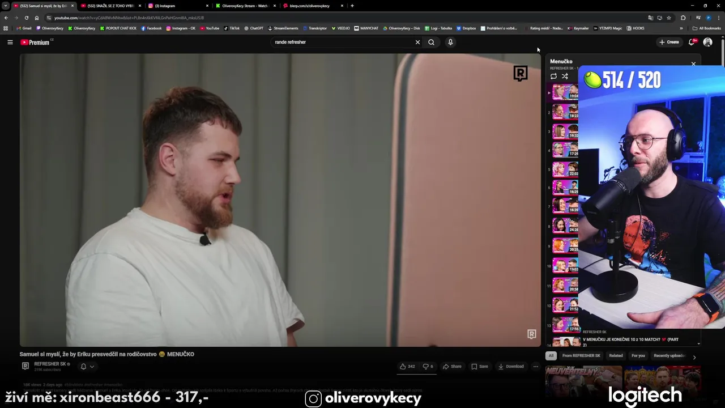Open Refresher watermark in video corner

click(532, 334)
